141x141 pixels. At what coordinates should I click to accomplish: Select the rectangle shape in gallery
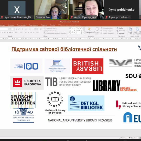77,28
